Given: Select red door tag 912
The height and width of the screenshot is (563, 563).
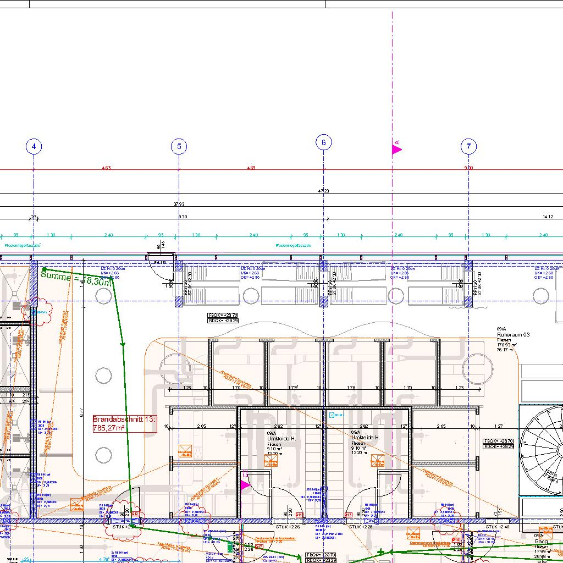Looking at the screenshot, I should [135, 515].
